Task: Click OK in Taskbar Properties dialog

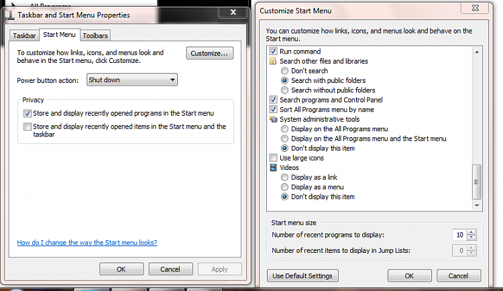Action: pyautogui.click(x=121, y=269)
